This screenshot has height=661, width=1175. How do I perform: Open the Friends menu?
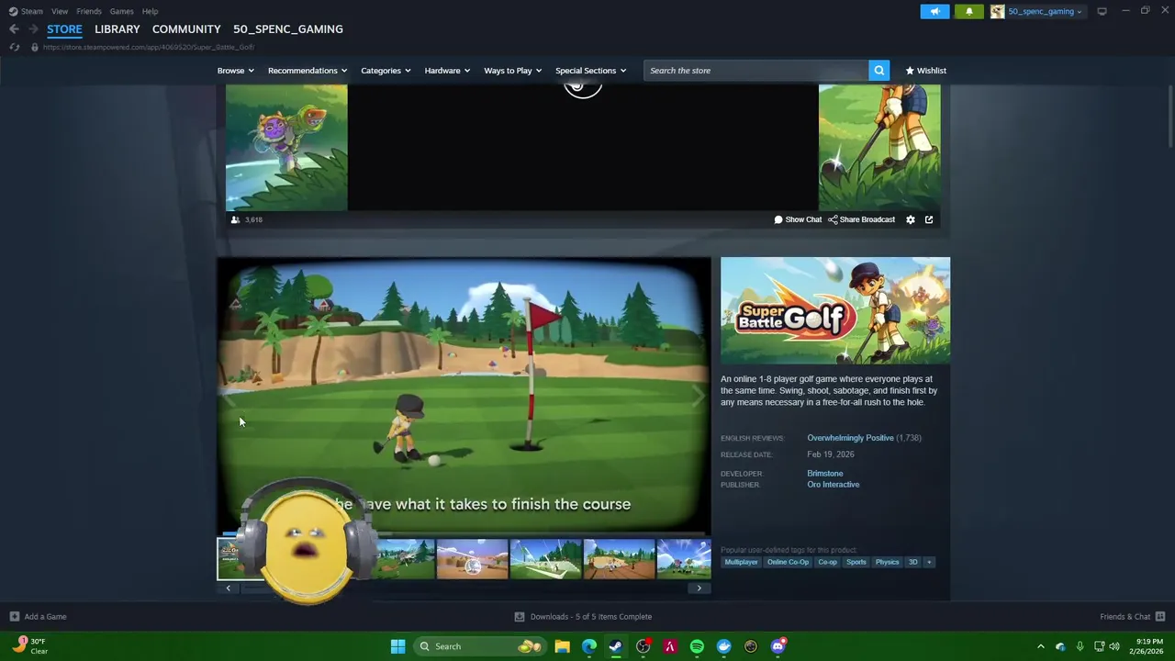pos(89,11)
